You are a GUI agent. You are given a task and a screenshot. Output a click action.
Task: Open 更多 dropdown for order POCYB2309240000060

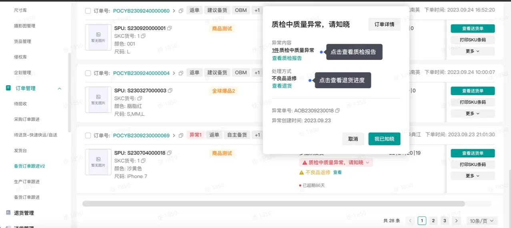pos(473,51)
